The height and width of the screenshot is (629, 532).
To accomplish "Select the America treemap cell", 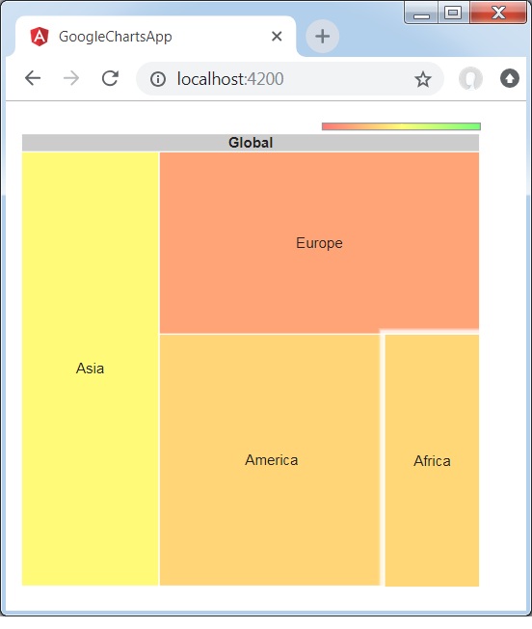I will coord(270,460).
